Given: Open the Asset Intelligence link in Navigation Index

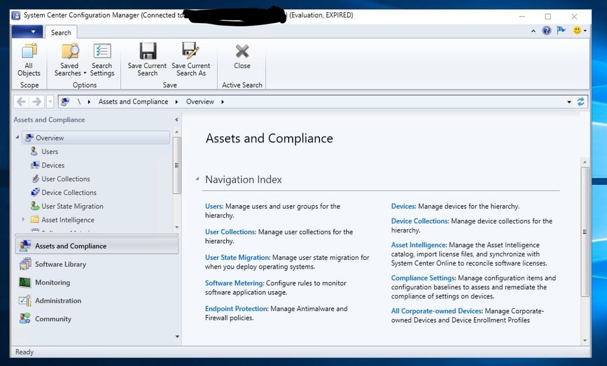Looking at the screenshot, I should (419, 245).
